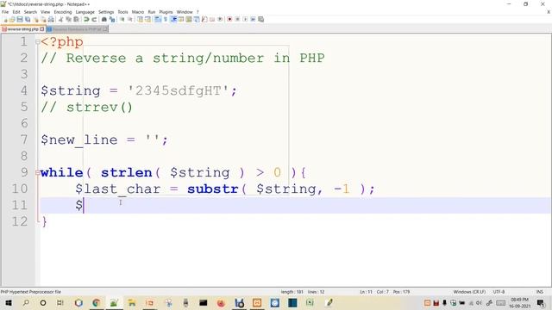This screenshot has width=552, height=310.
Task: Open the Run menu
Action: (x=152, y=12)
